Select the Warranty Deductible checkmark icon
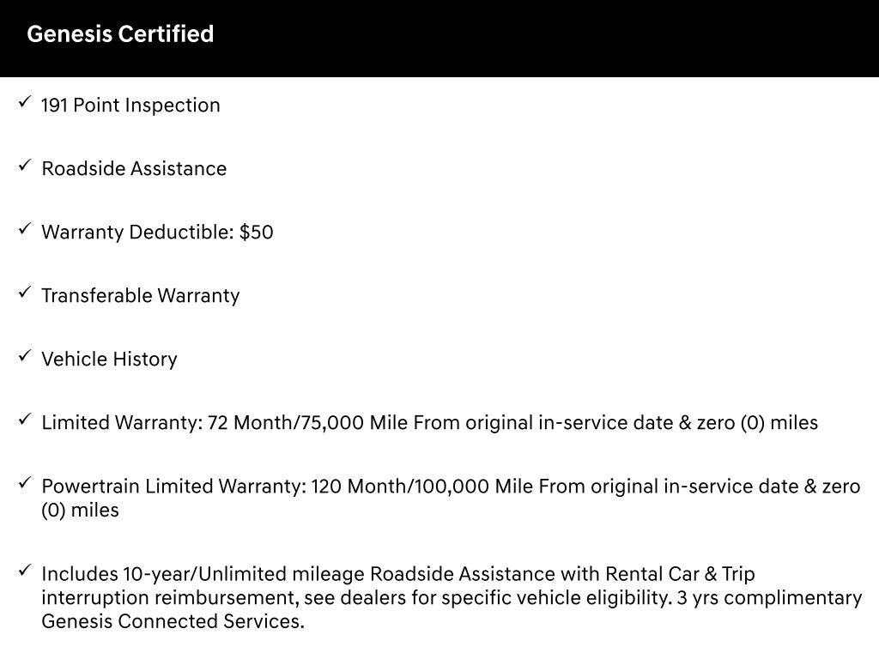 (x=24, y=229)
